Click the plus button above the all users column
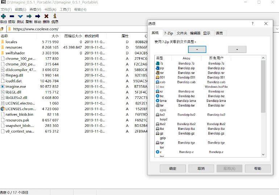 [x=237, y=49]
